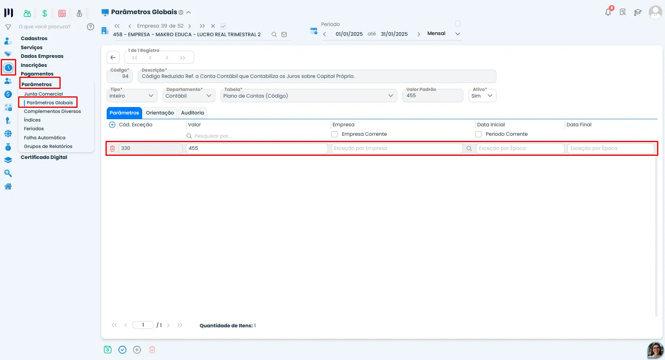Open the user profile avatar
This screenshot has height=360, width=665.
coord(655,12)
